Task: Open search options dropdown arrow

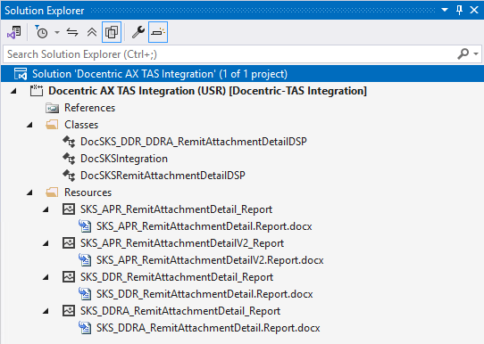Action: coord(476,53)
